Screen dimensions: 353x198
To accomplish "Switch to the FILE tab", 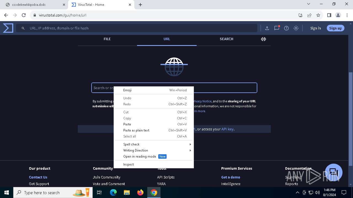I will 107,39.
